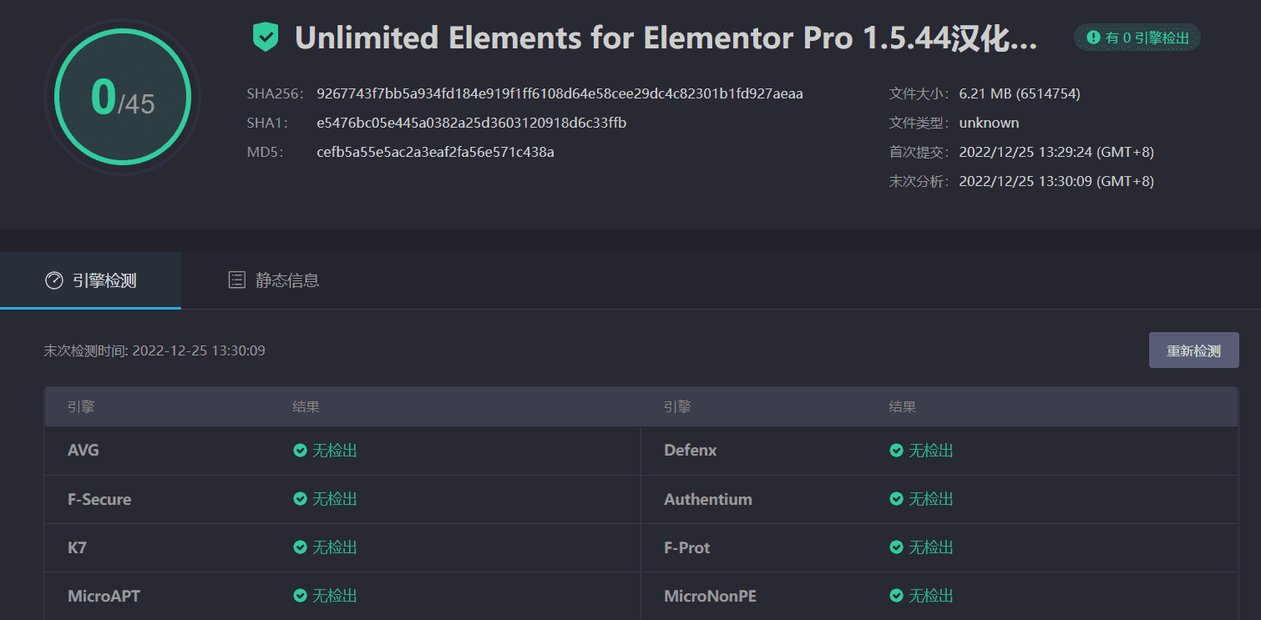Click 无检出 result in F-Prot row

pyautogui.click(x=931, y=547)
